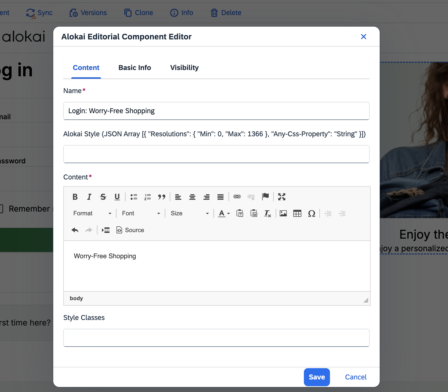Open the text color dropdown
448x392 pixels.
click(x=224, y=213)
